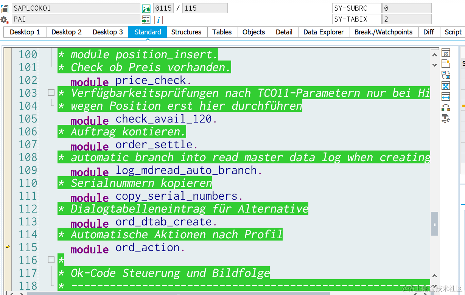Click the SY-SUBRC label field
Viewport: 465px width, 295px height.
(x=357, y=8)
